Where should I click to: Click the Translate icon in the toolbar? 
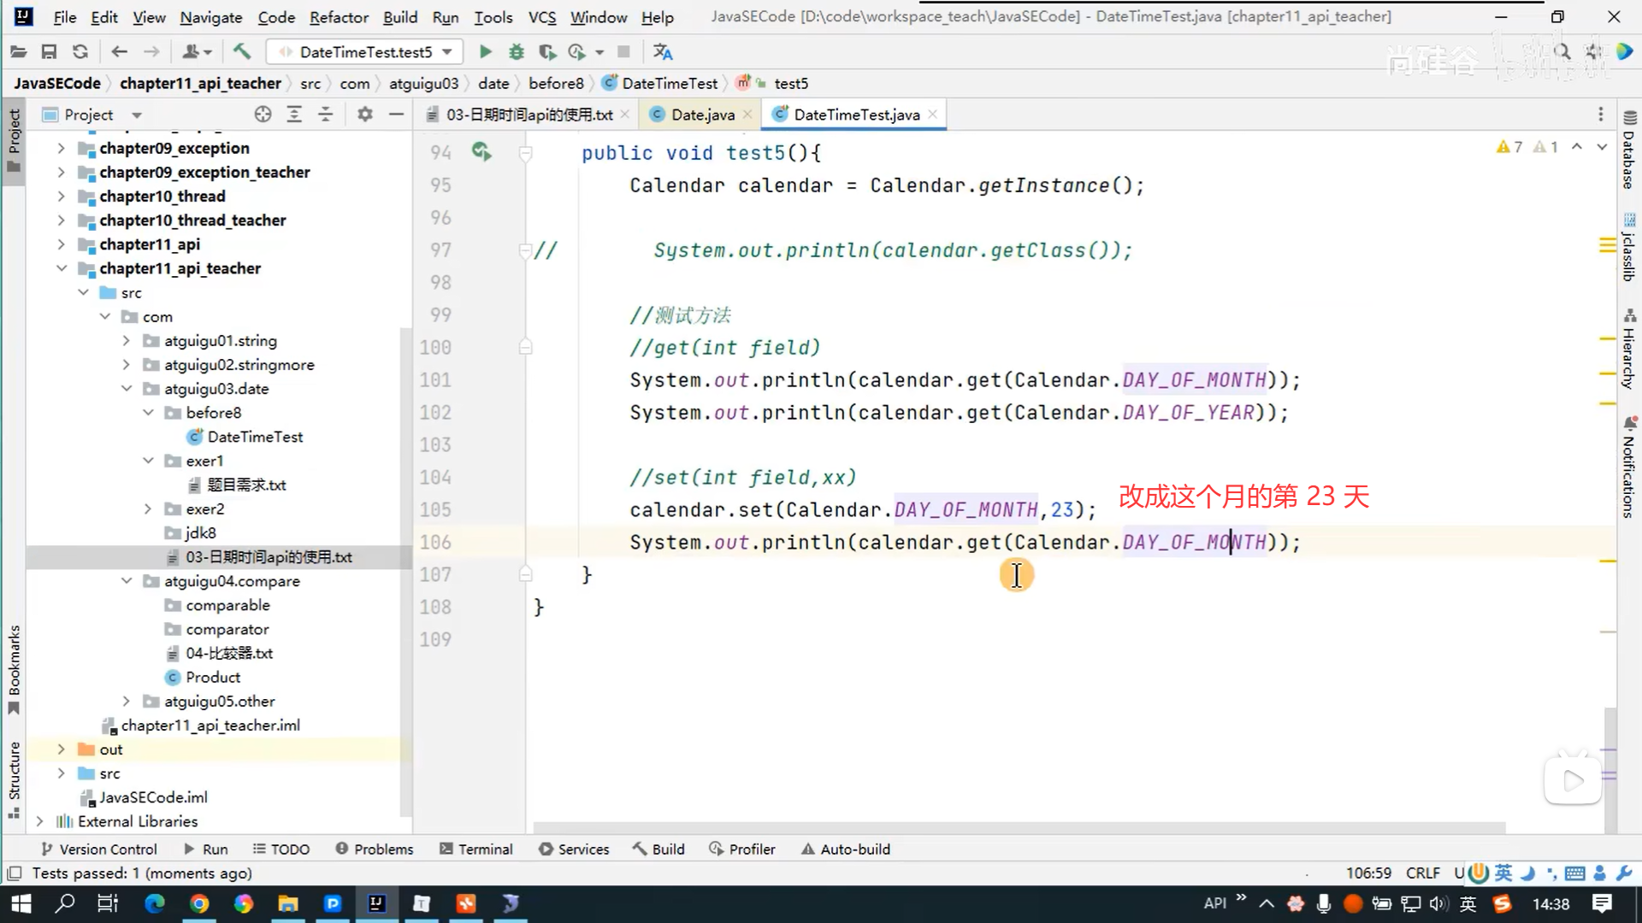[663, 52]
